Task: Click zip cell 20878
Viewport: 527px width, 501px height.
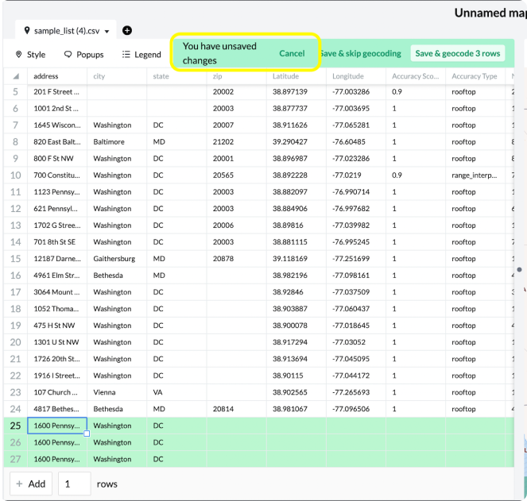Action: [237, 259]
